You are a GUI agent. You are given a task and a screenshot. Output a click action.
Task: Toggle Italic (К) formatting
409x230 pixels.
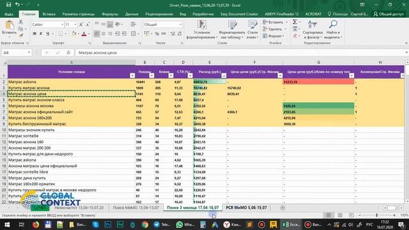click(x=41, y=34)
